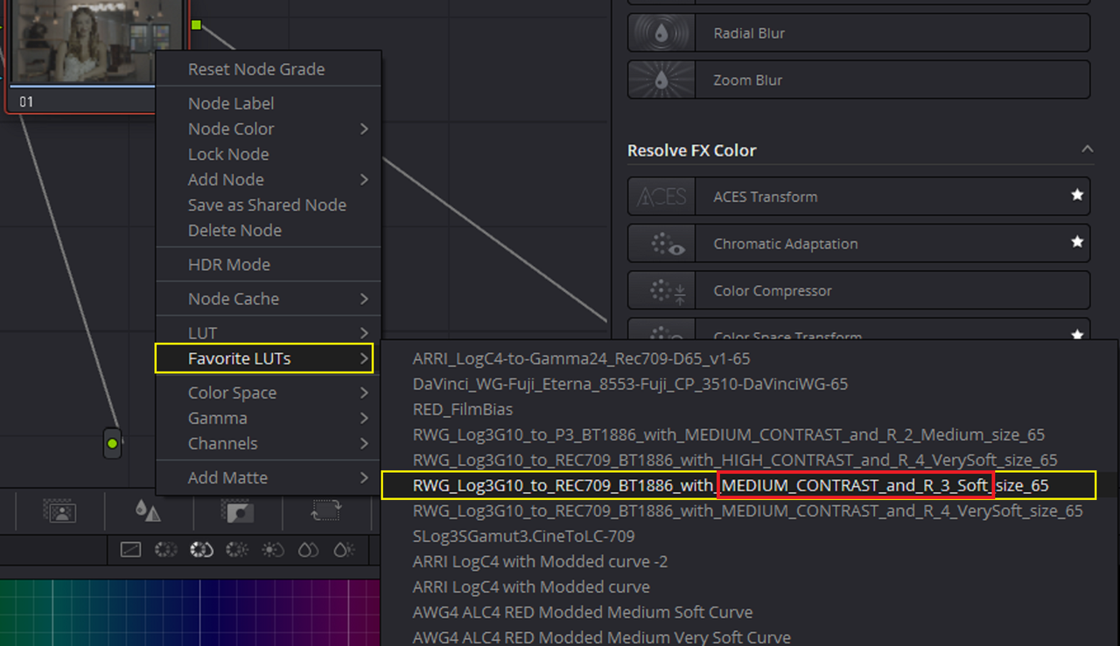Viewport: 1120px width, 646px height.
Task: Open the Magic Mask palette icon
Action: pos(61,511)
